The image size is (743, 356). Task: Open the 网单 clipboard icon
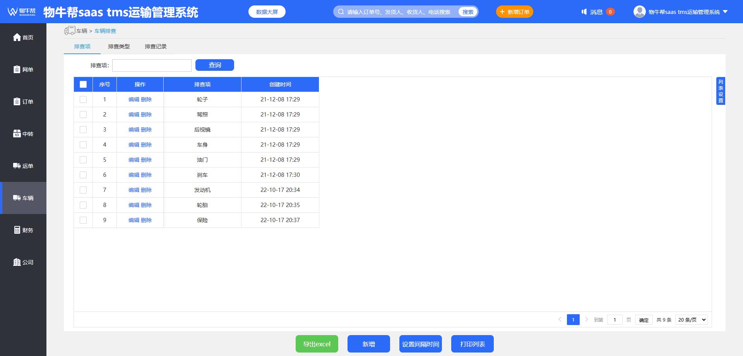point(17,69)
